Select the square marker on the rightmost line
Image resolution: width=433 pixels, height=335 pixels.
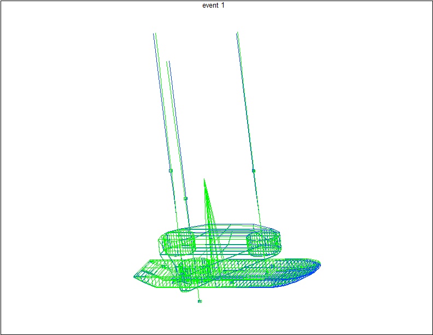pos(254,171)
